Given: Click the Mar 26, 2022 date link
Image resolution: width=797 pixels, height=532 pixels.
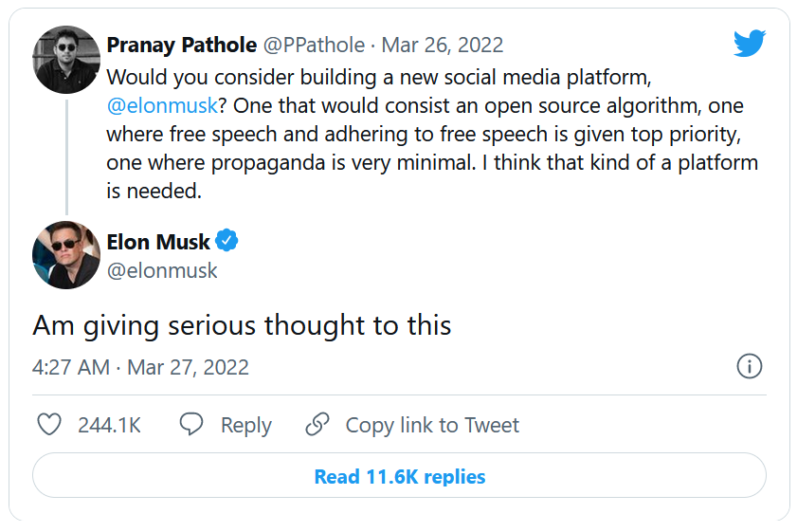Looking at the screenshot, I should pos(442,45).
